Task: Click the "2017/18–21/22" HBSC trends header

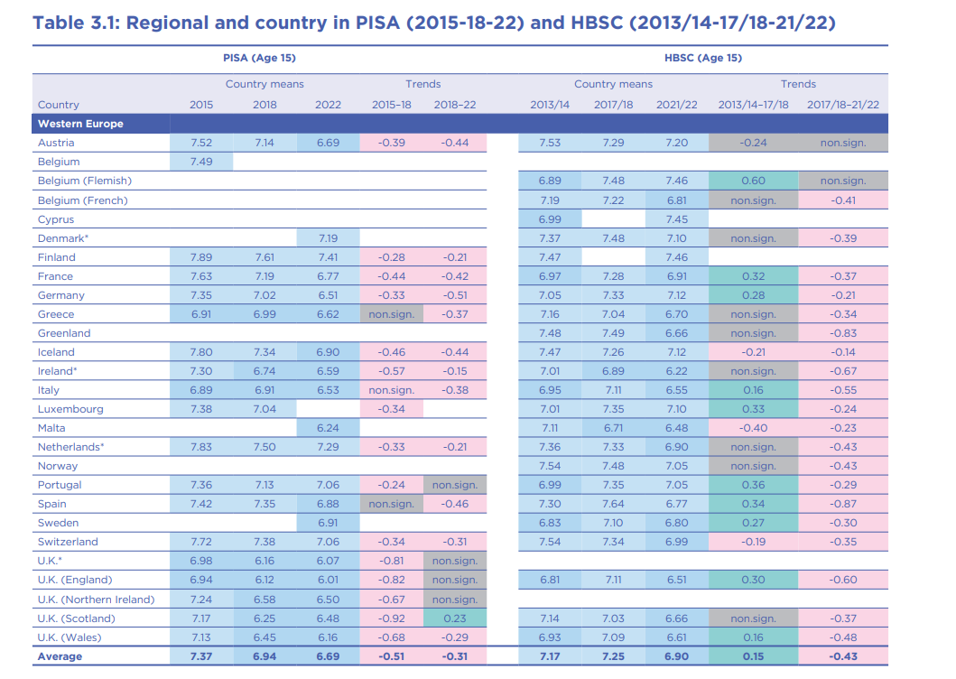Action: [x=842, y=105]
